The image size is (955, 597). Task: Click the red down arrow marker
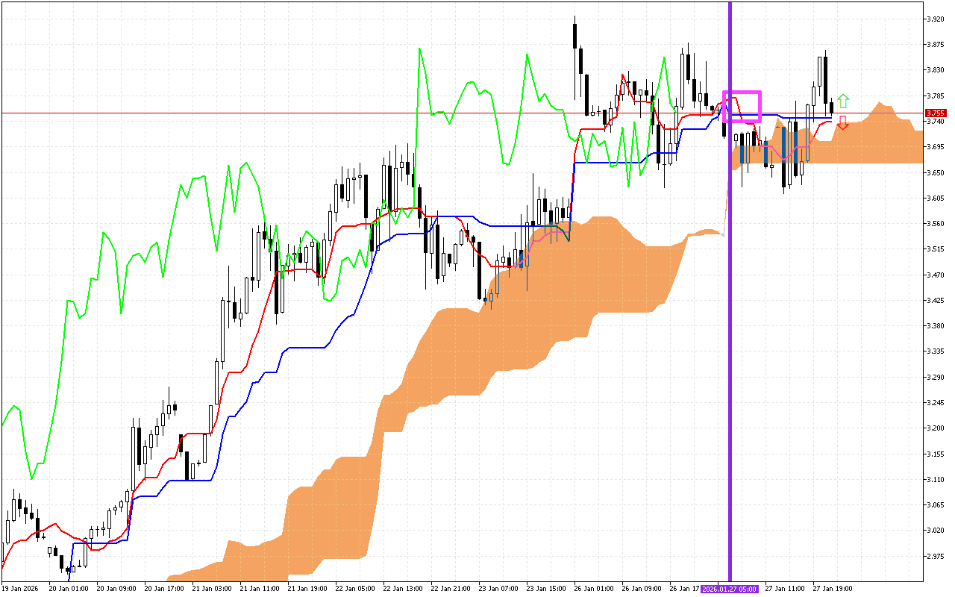[x=842, y=122]
